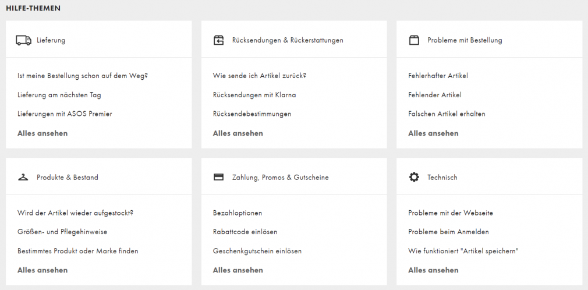Screen dimensions: 588x290
Task: Open 'Probleme mit der Webseite' article
Action: tap(451, 213)
